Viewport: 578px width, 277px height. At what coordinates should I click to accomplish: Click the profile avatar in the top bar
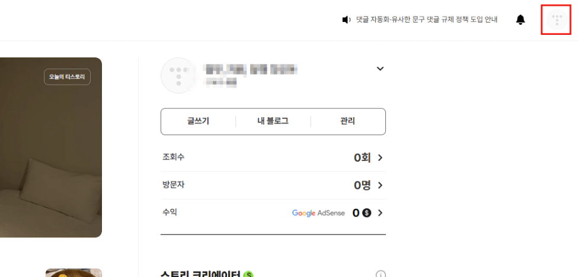tap(556, 20)
